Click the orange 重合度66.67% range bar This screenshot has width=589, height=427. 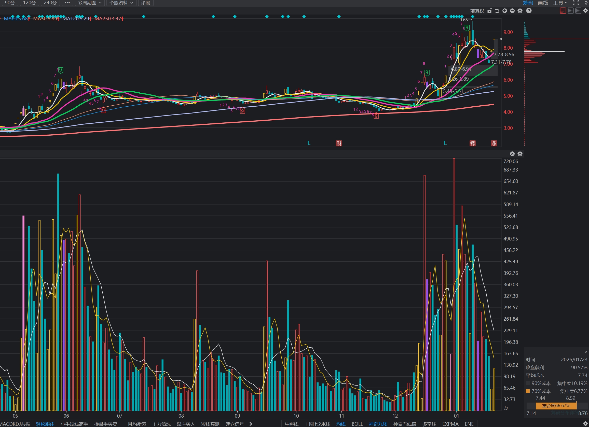tap(556, 405)
